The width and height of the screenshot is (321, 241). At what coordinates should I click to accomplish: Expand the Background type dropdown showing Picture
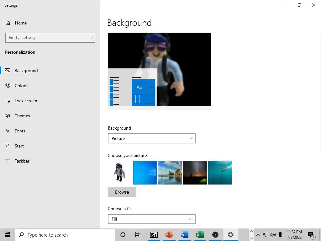click(151, 138)
